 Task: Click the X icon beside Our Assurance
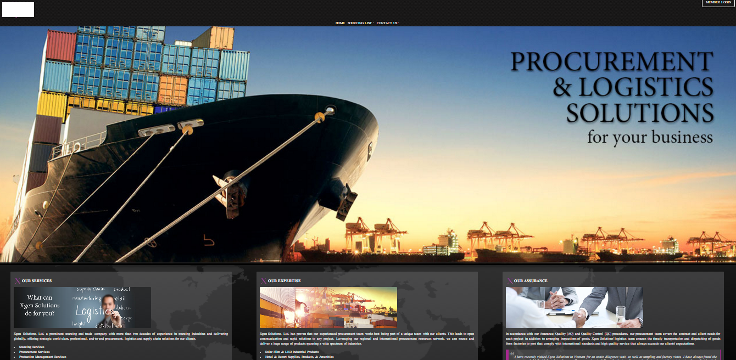point(510,281)
